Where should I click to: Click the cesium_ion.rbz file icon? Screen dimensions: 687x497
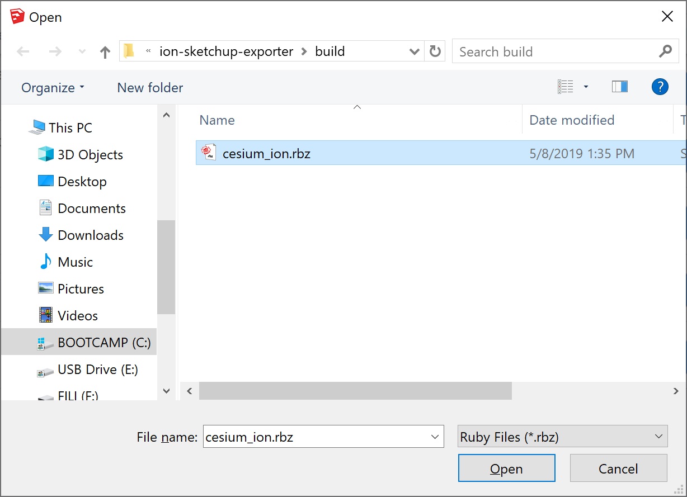pyautogui.click(x=209, y=153)
